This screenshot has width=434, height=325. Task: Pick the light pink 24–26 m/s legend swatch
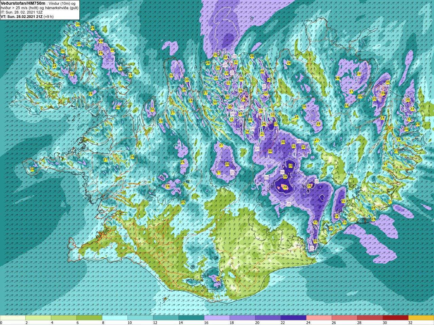point(319,318)
